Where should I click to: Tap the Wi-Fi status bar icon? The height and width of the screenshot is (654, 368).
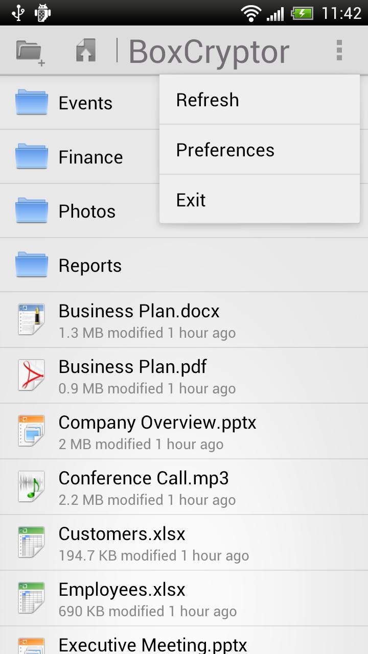point(251,13)
